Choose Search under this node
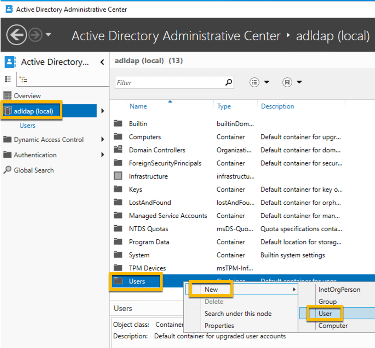This screenshot has width=375, height=348. point(238,314)
